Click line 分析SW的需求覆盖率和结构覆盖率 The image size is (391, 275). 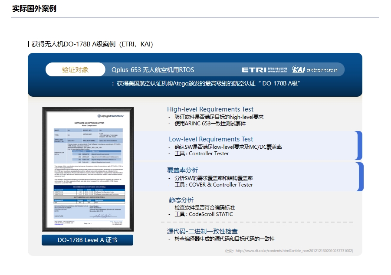click(214, 178)
